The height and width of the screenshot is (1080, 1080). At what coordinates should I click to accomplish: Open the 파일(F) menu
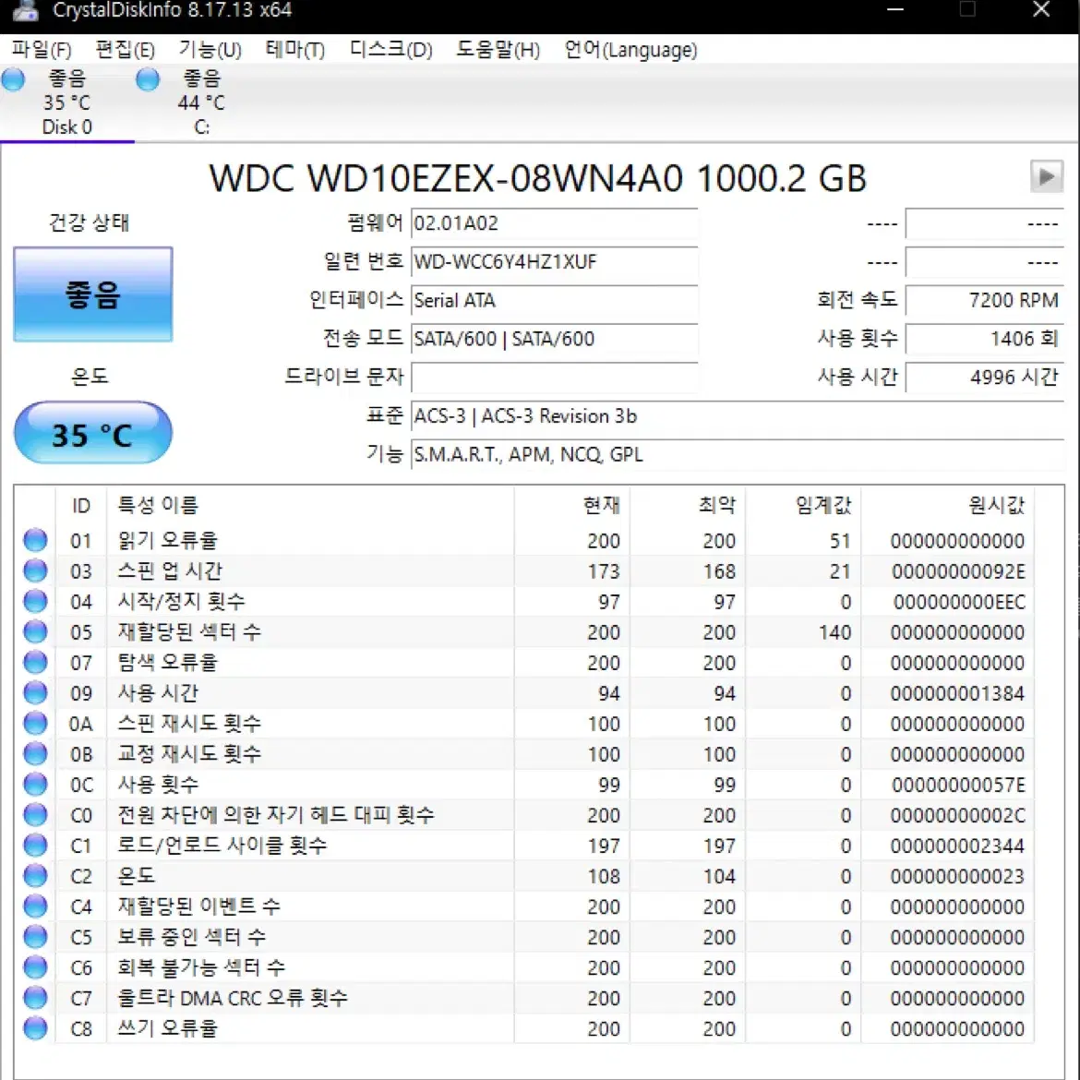[42, 50]
